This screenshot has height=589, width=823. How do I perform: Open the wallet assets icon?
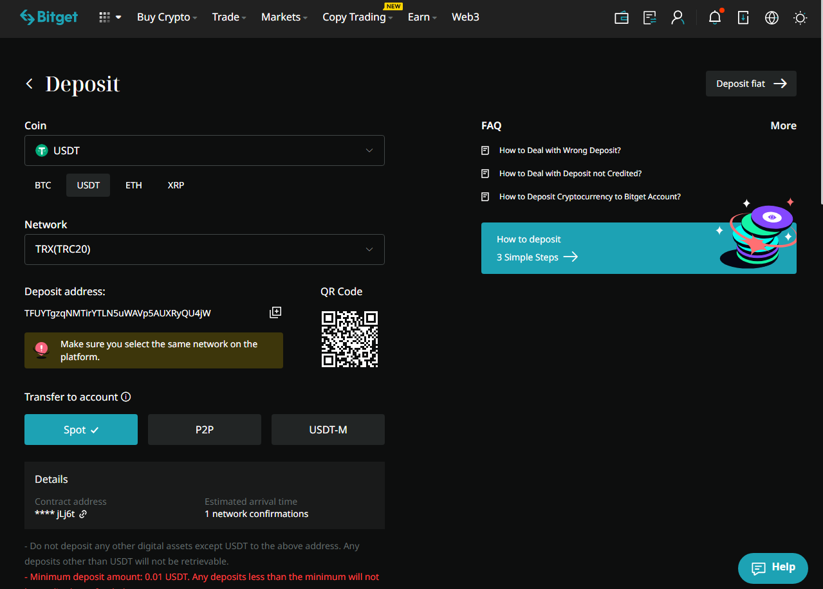[x=622, y=18]
